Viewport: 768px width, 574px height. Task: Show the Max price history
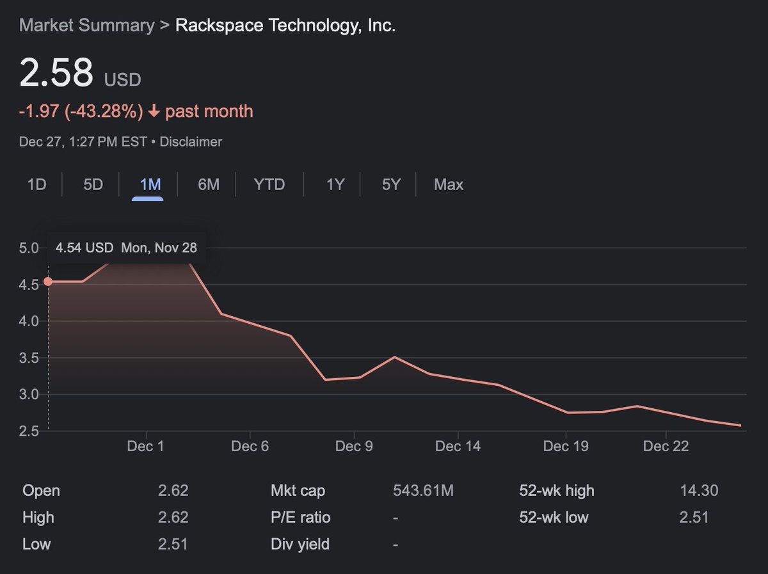pos(449,185)
